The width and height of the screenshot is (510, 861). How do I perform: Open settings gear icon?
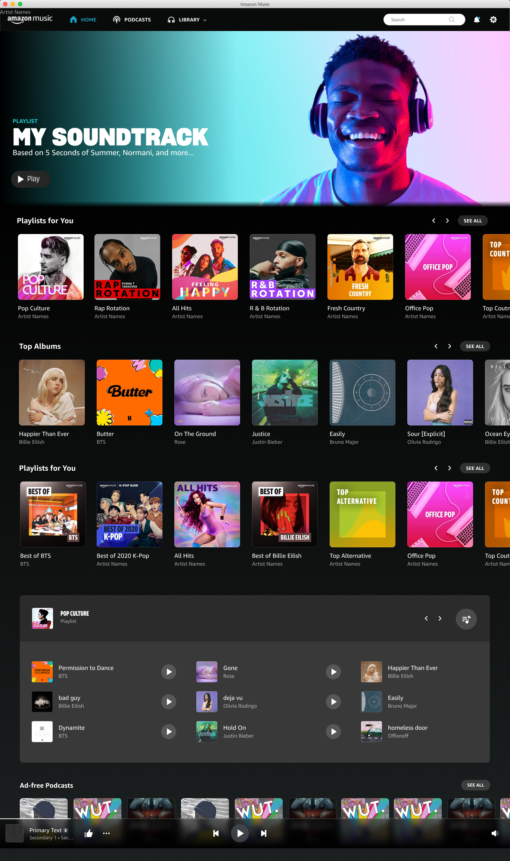coord(493,20)
